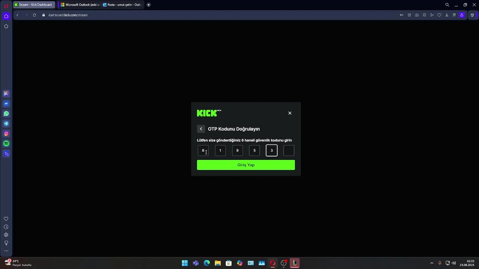Open the sidebar player icon below Spotify
Screen dimensions: 479x269
click(x=6, y=154)
